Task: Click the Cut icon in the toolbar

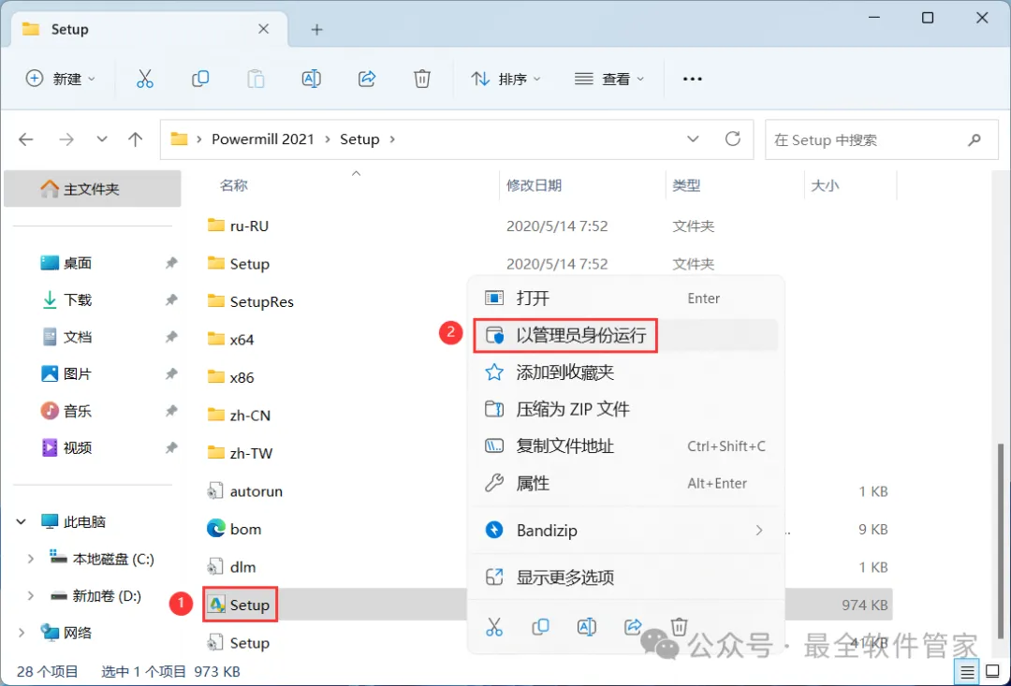Action: pos(145,79)
